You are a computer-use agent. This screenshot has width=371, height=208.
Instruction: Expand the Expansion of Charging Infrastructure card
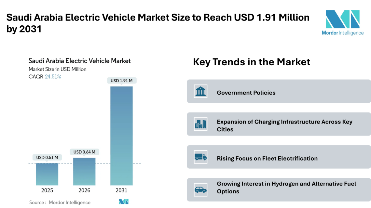279,124
